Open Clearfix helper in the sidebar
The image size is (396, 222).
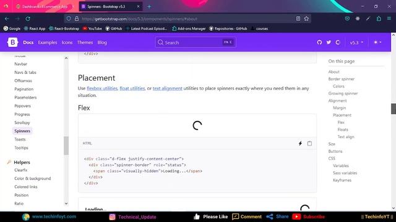pos(20,170)
